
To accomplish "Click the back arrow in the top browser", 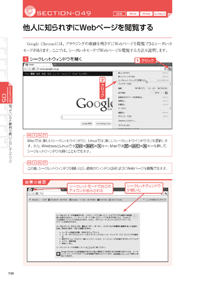I will click(x=25, y=69).
